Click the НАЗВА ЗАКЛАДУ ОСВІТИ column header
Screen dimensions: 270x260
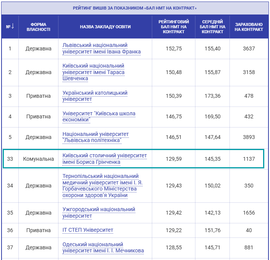tap(105, 27)
